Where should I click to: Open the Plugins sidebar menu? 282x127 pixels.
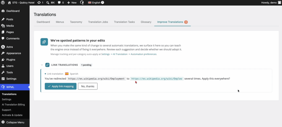click(11, 60)
